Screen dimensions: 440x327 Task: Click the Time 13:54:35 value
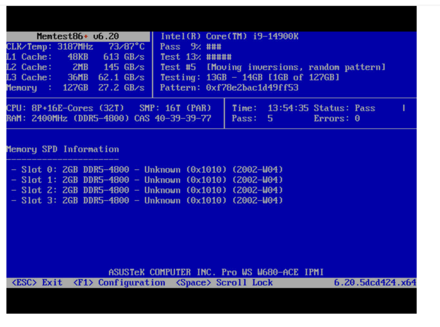pyautogui.click(x=270, y=108)
